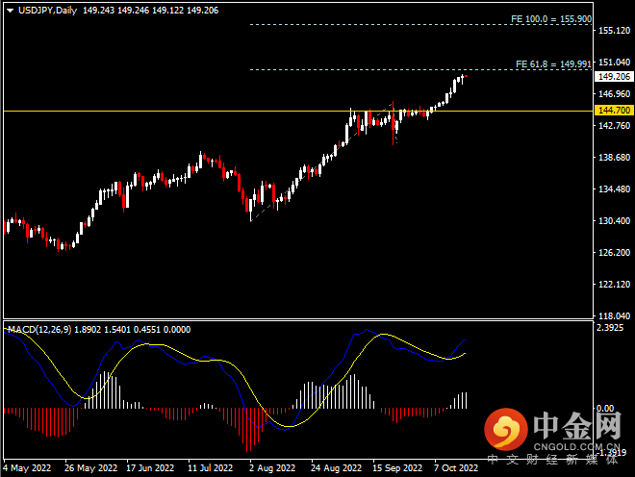The width and height of the screenshot is (635, 477).
Task: Select the 130.400 price scale value
Action: click(615, 220)
